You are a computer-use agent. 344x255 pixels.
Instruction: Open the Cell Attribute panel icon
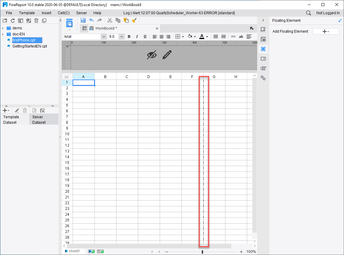pyautogui.click(x=263, y=39)
